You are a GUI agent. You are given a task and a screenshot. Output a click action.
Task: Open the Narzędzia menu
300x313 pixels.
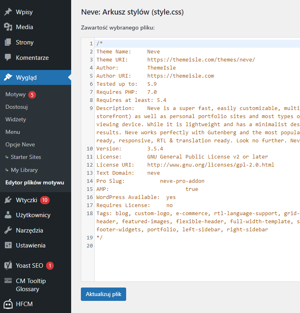(x=30, y=231)
